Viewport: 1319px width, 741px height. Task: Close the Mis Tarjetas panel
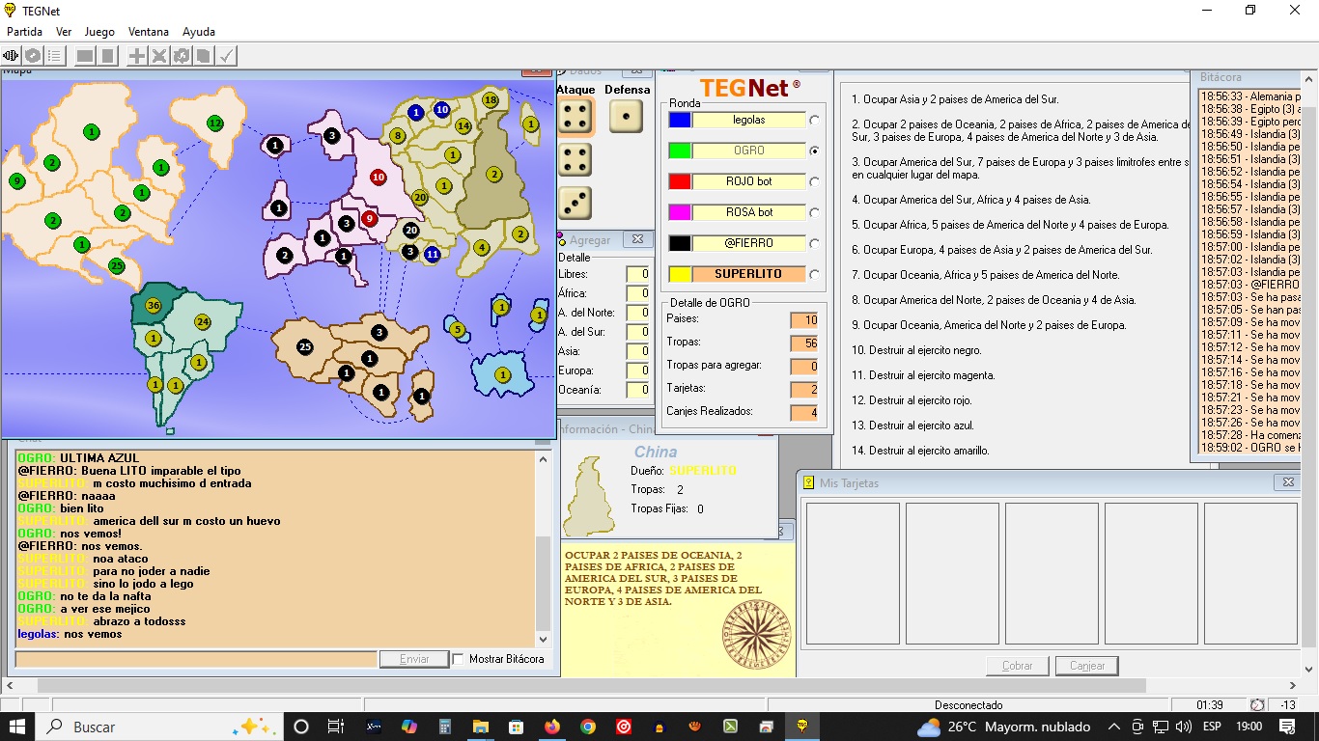point(1287,482)
